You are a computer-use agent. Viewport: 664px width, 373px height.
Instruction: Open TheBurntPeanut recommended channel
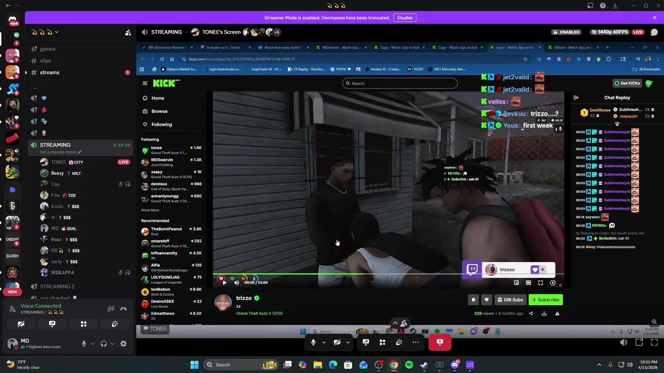coord(172,231)
